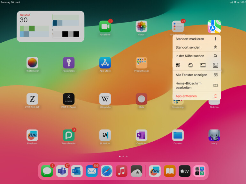246x184 pixels.
Task: Open the calendar widget showing Sonntag 30
Action: point(50,26)
